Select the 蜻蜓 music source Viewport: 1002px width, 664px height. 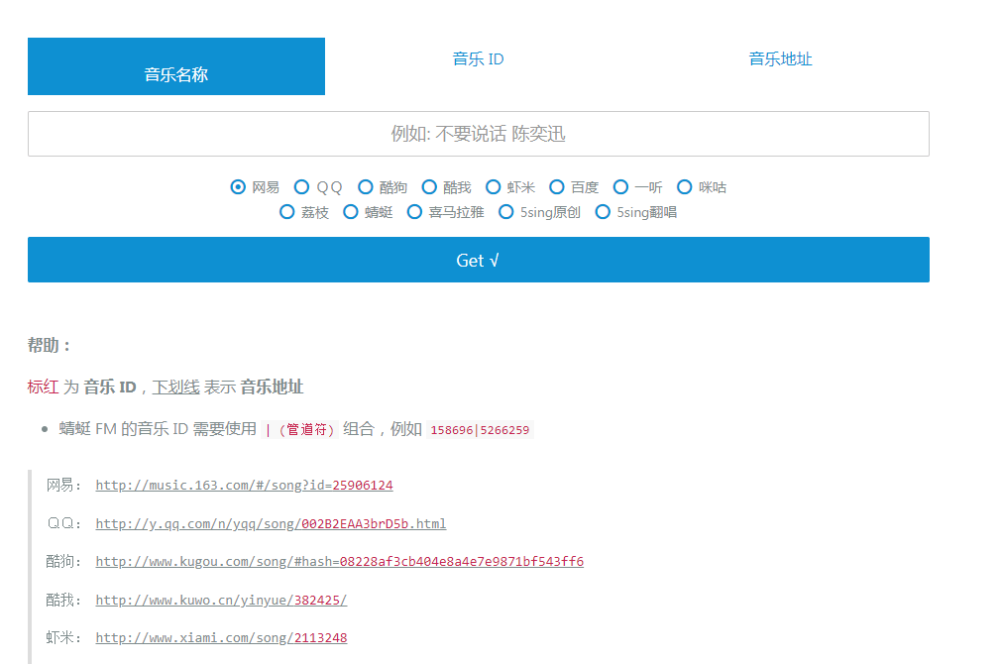(351, 211)
